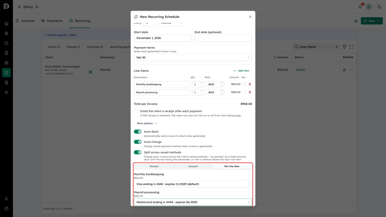Disable the Auto-Charge toggle
Image resolution: width=386 pixels, height=217 pixels.
(138, 142)
